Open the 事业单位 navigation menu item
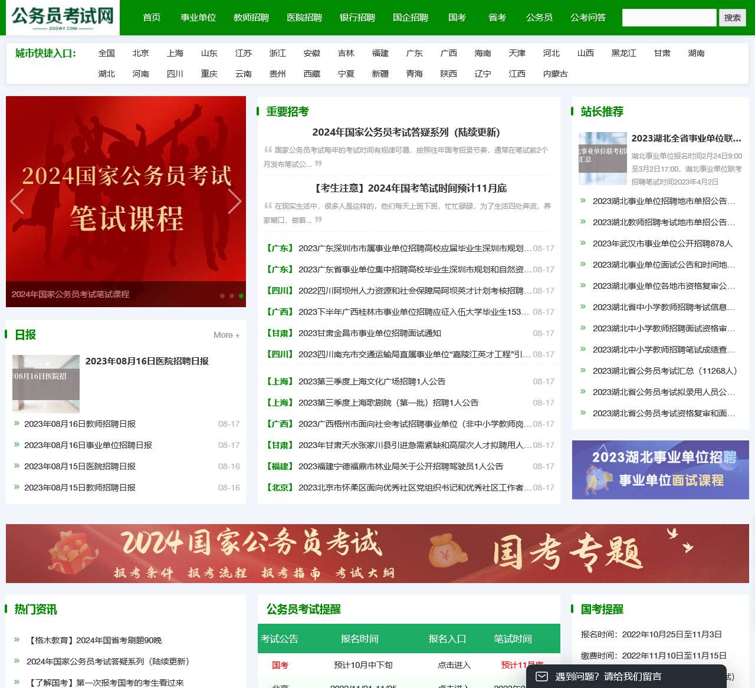Screen dimensions: 755x688 point(198,18)
